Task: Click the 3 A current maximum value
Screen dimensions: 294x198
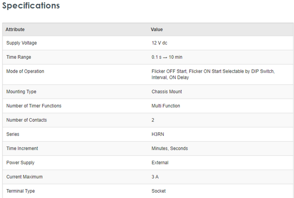Action: (156, 177)
